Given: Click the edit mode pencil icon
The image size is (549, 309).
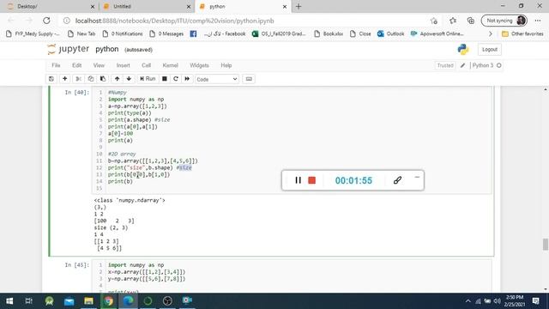Looking at the screenshot, I should 462,65.
